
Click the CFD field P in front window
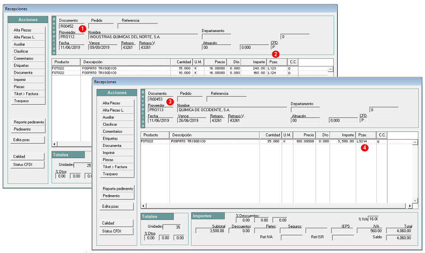[x=363, y=121]
